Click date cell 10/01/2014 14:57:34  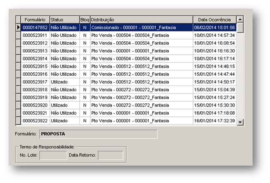click(x=215, y=35)
